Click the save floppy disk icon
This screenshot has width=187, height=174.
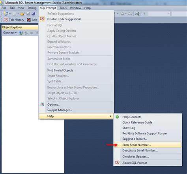(x=28, y=13)
